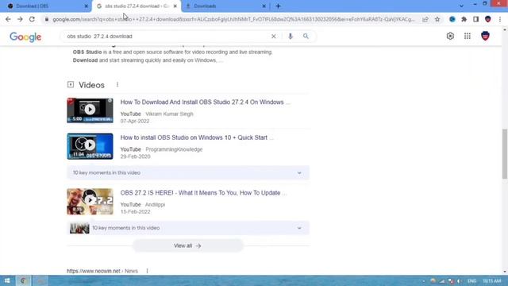Expand key moments under ProgrammingKnowledge video
Viewport: 508px width, 286px height.
[x=188, y=173]
